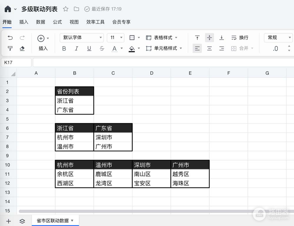294x226 pixels.
Task: Click the saved status checkmark icon
Action: 87,9
